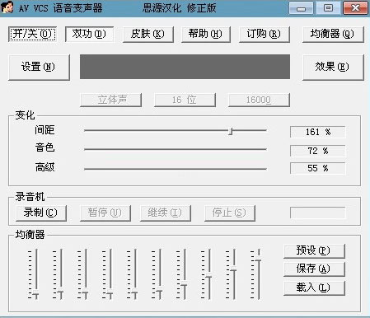Click the seventh equalizer band slider
Screen dimensions: 370x318
tap(182, 274)
